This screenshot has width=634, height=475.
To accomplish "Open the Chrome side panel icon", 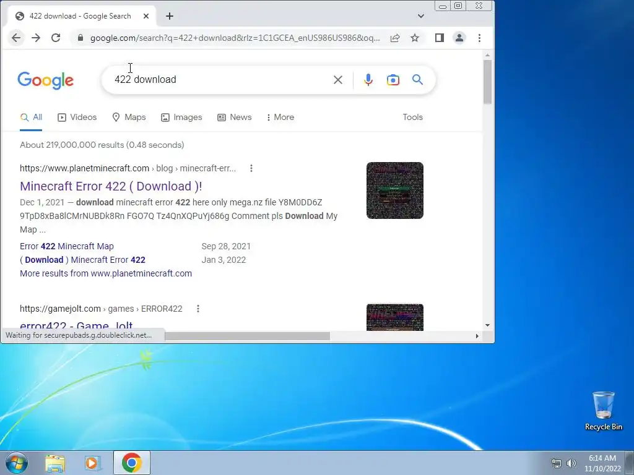I will pos(440,38).
